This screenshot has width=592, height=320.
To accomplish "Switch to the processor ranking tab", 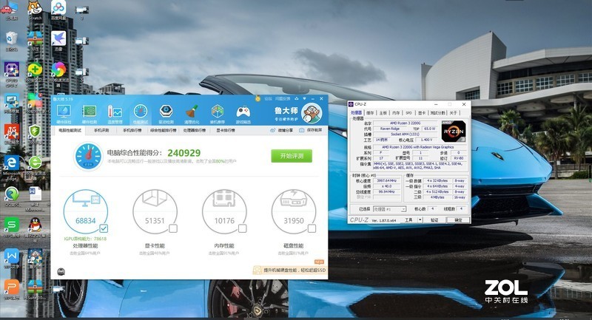I will tap(195, 130).
